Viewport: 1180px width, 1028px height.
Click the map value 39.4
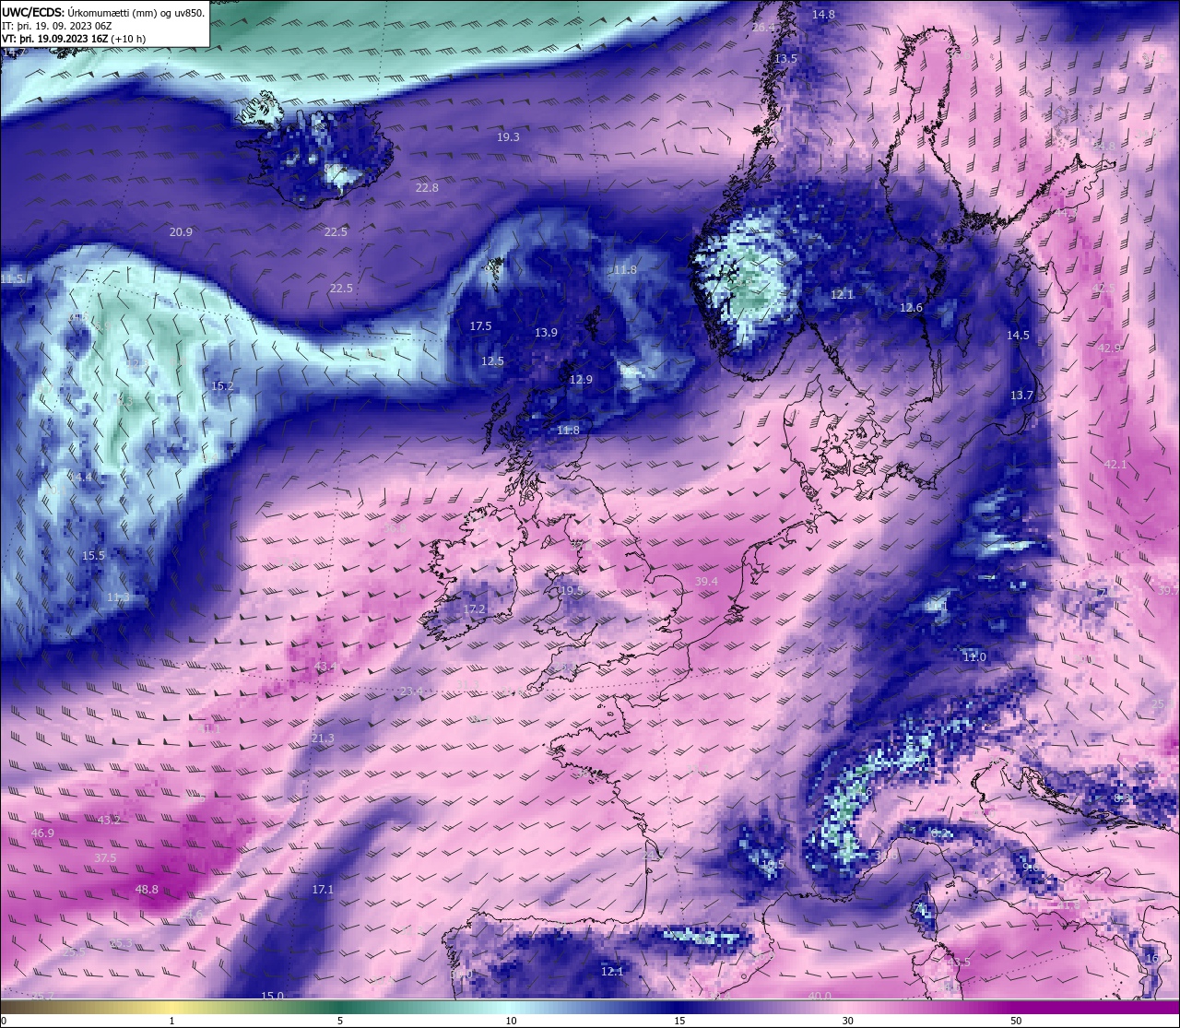tap(706, 582)
